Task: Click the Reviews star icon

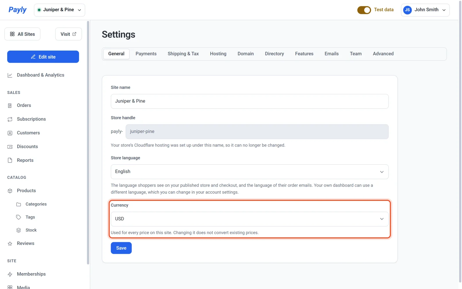Action: click(10, 244)
